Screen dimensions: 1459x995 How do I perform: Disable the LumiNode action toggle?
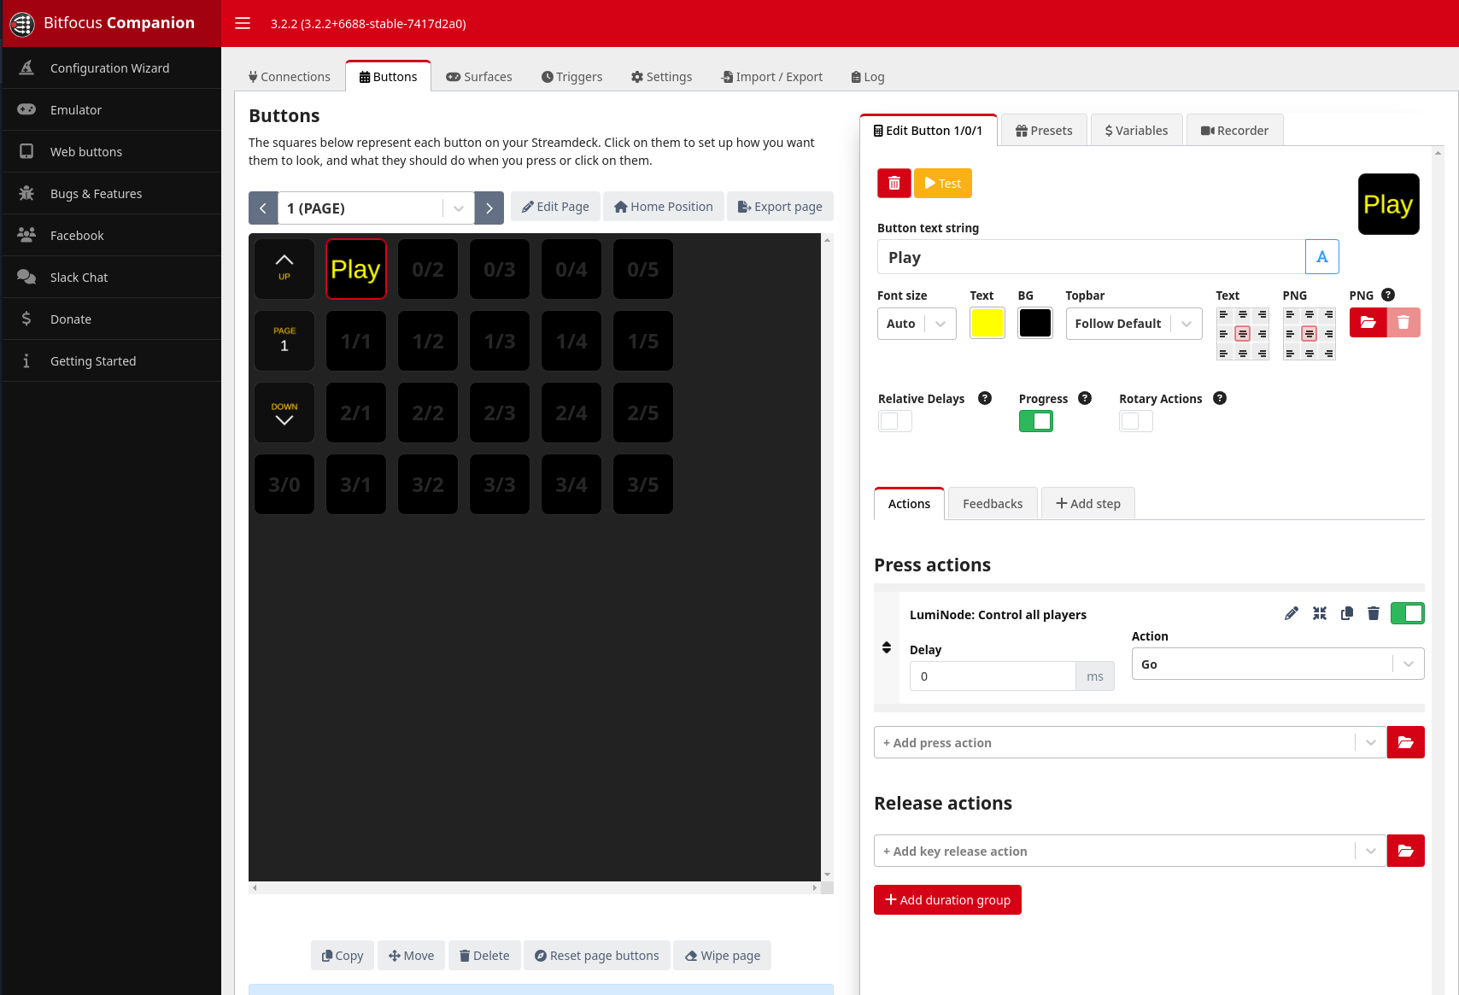[1407, 613]
